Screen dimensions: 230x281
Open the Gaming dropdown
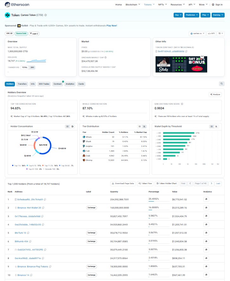coord(218,15)
